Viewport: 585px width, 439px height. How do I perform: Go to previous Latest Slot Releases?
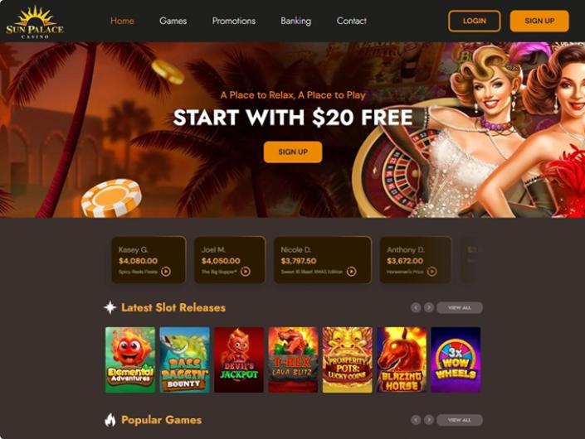416,307
